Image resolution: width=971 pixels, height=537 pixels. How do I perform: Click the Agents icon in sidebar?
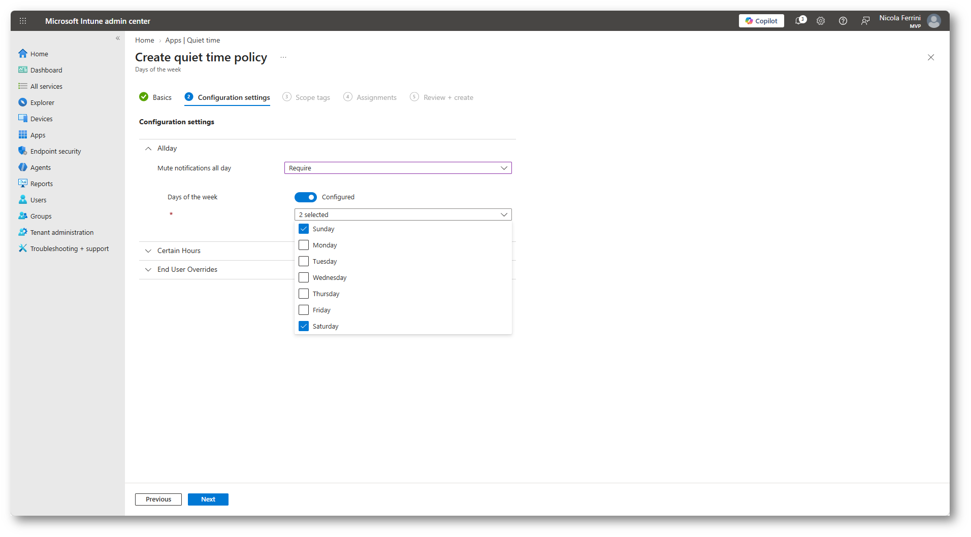pyautogui.click(x=23, y=167)
